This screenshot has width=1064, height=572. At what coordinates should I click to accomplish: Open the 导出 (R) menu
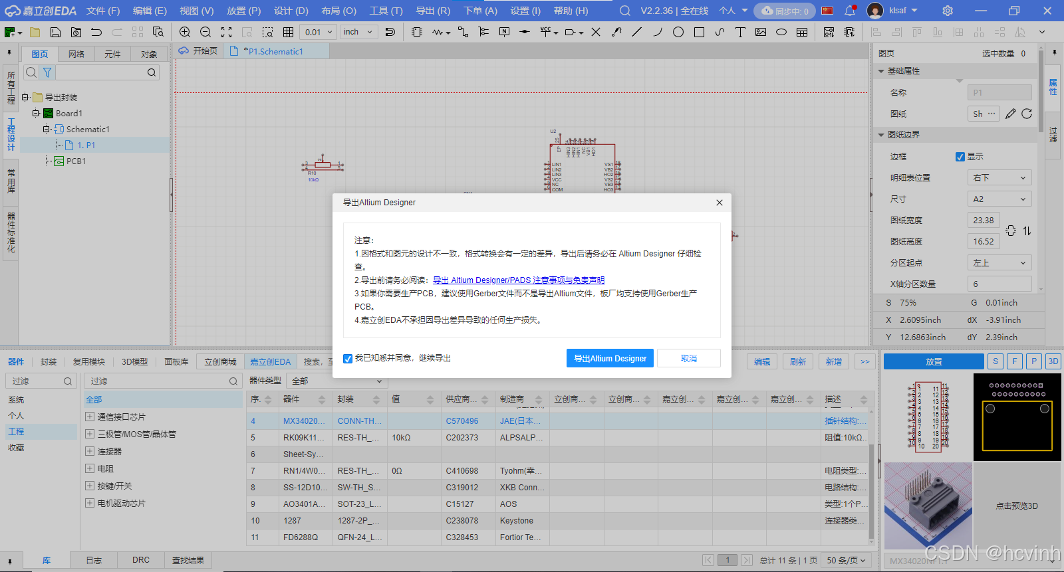pyautogui.click(x=433, y=11)
